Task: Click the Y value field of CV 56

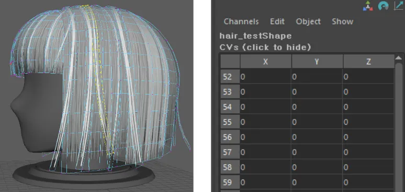Action: click(317, 137)
